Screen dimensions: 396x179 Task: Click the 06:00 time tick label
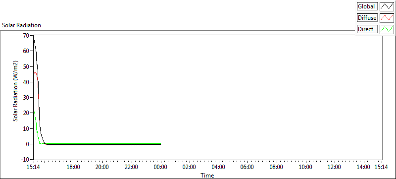click(247, 167)
